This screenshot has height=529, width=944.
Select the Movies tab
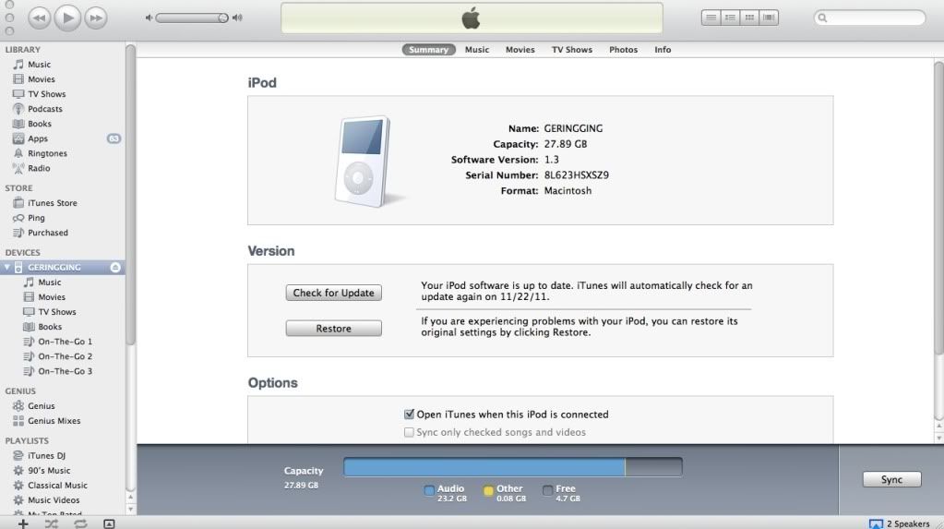pos(520,50)
